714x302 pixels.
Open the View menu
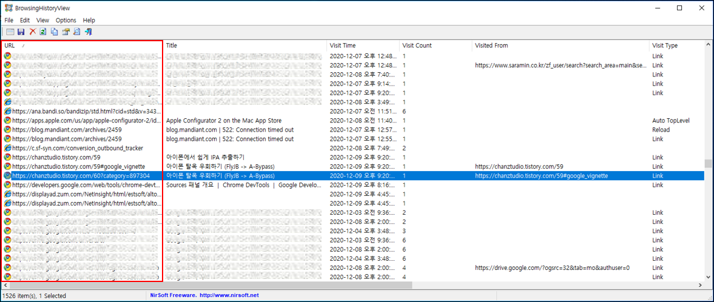[x=43, y=20]
